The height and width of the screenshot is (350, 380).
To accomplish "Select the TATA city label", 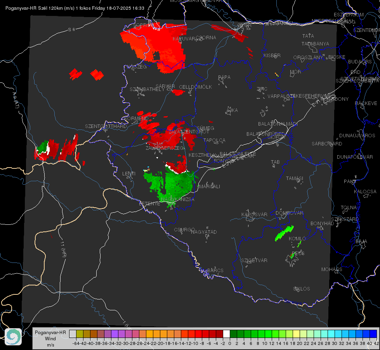I will pyautogui.click(x=308, y=36).
